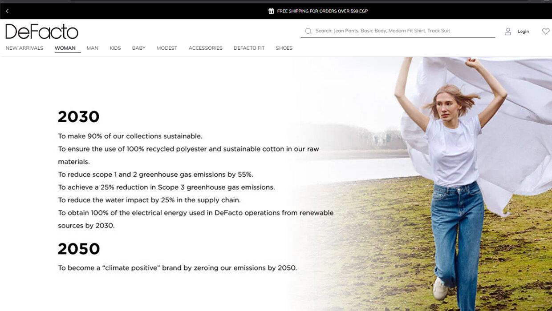Open the Accessories category menu
This screenshot has width=552, height=311.
(206, 48)
